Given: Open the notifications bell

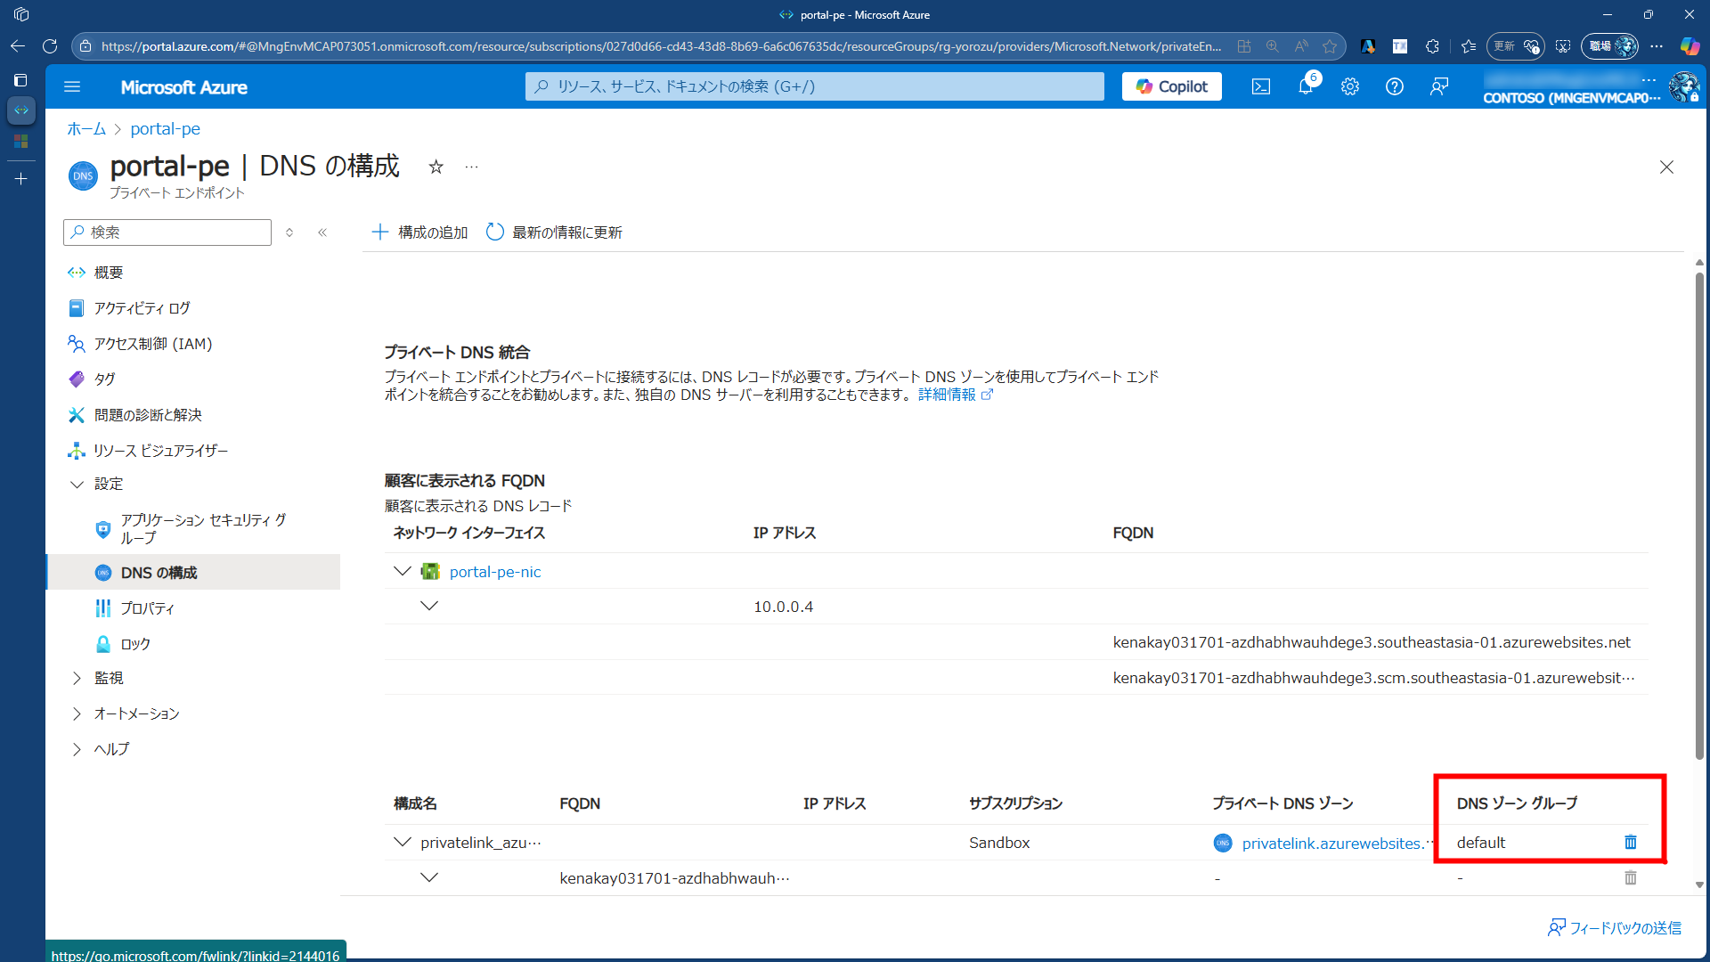Looking at the screenshot, I should (x=1306, y=86).
